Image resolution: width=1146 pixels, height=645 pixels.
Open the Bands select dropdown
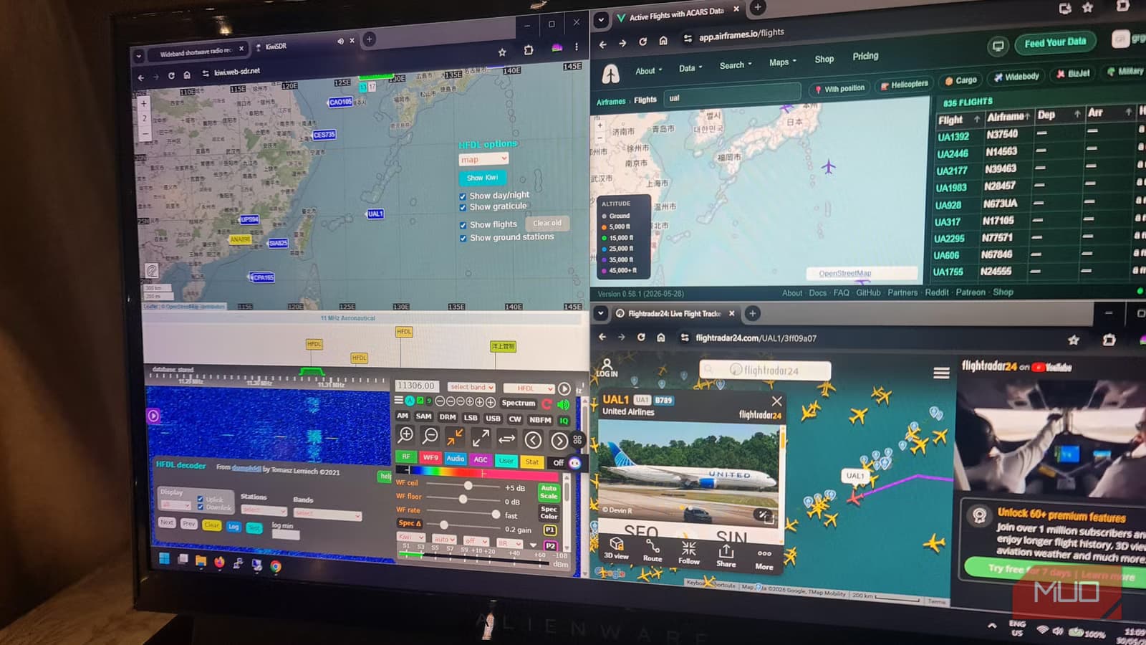[327, 514]
